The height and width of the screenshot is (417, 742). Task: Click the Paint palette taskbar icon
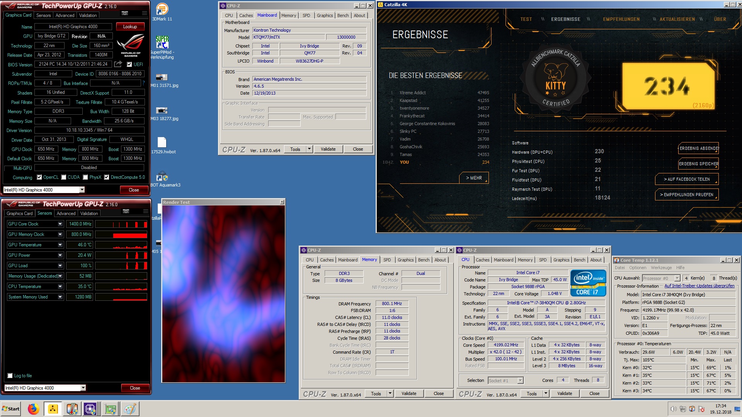pyautogui.click(x=129, y=409)
